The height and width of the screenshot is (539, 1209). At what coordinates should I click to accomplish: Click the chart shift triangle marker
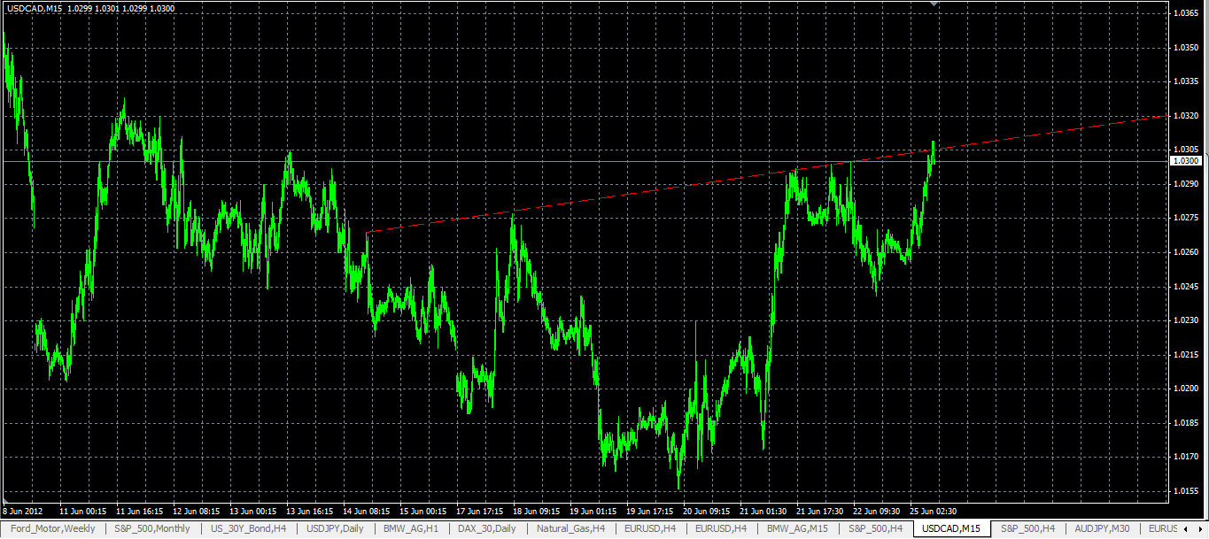(933, 4)
